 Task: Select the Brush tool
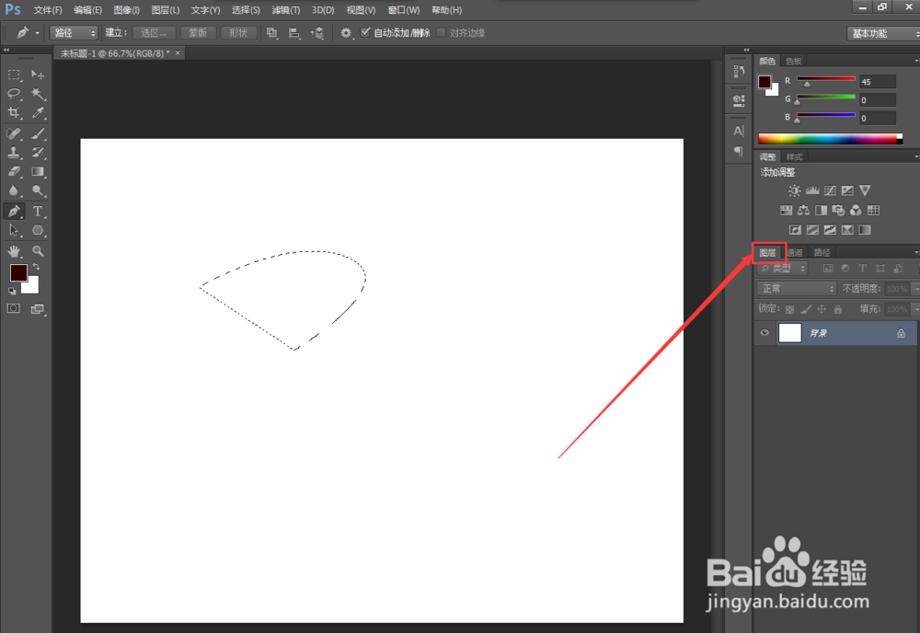coord(38,133)
